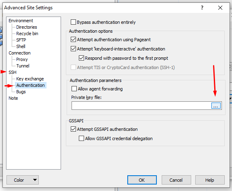Open the Directories settings page

coord(27,27)
